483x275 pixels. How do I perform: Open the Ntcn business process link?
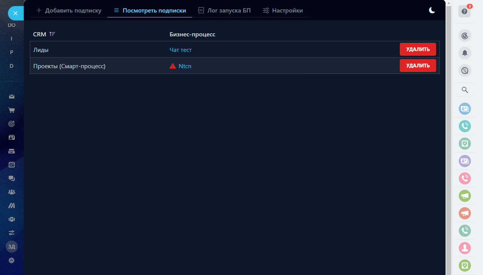point(185,66)
